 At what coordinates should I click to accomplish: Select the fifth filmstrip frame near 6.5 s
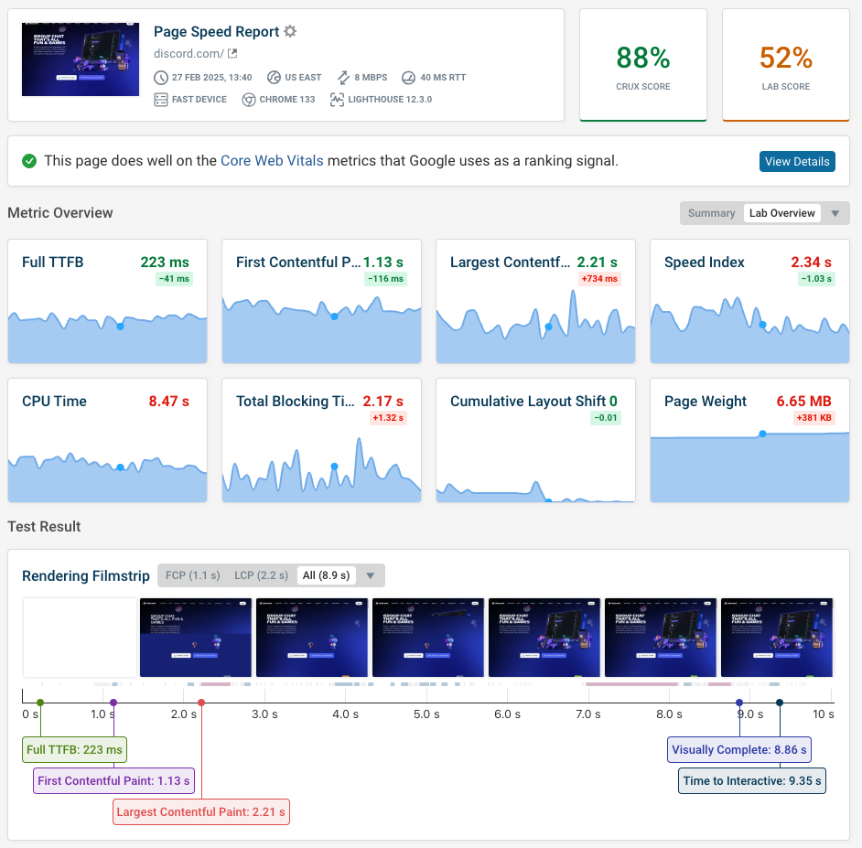coord(544,638)
